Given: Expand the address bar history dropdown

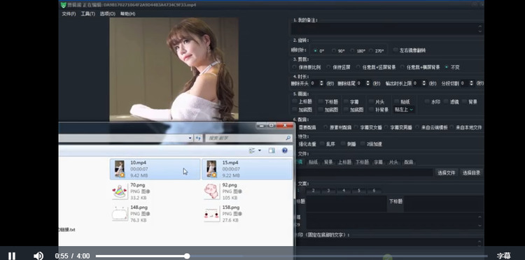Looking at the screenshot, I should [190, 138].
